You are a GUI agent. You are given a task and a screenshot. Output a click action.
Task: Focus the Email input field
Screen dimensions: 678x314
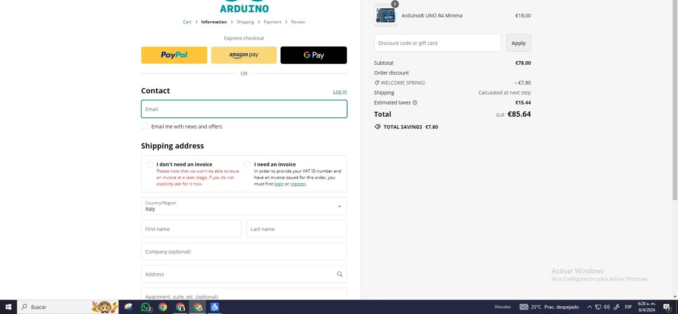244,109
